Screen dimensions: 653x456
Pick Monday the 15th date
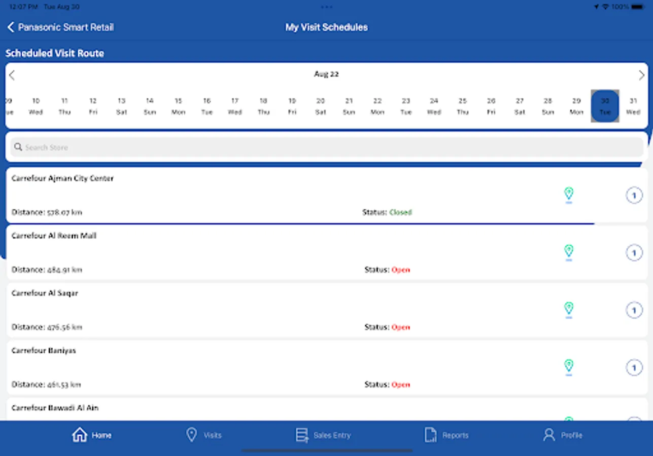pos(178,106)
